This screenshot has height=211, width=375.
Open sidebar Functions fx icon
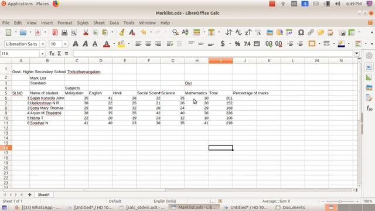pos(369,108)
